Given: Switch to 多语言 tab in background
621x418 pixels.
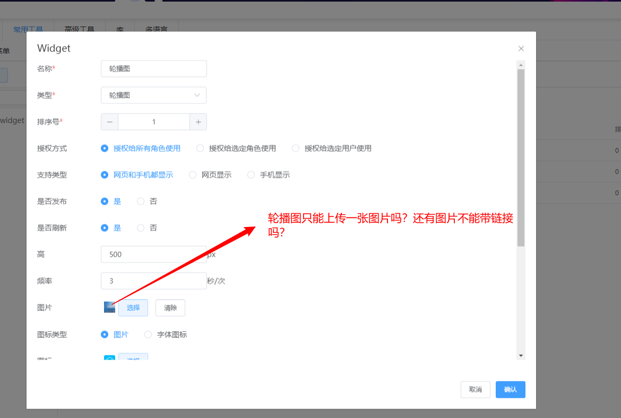Looking at the screenshot, I should [157, 29].
